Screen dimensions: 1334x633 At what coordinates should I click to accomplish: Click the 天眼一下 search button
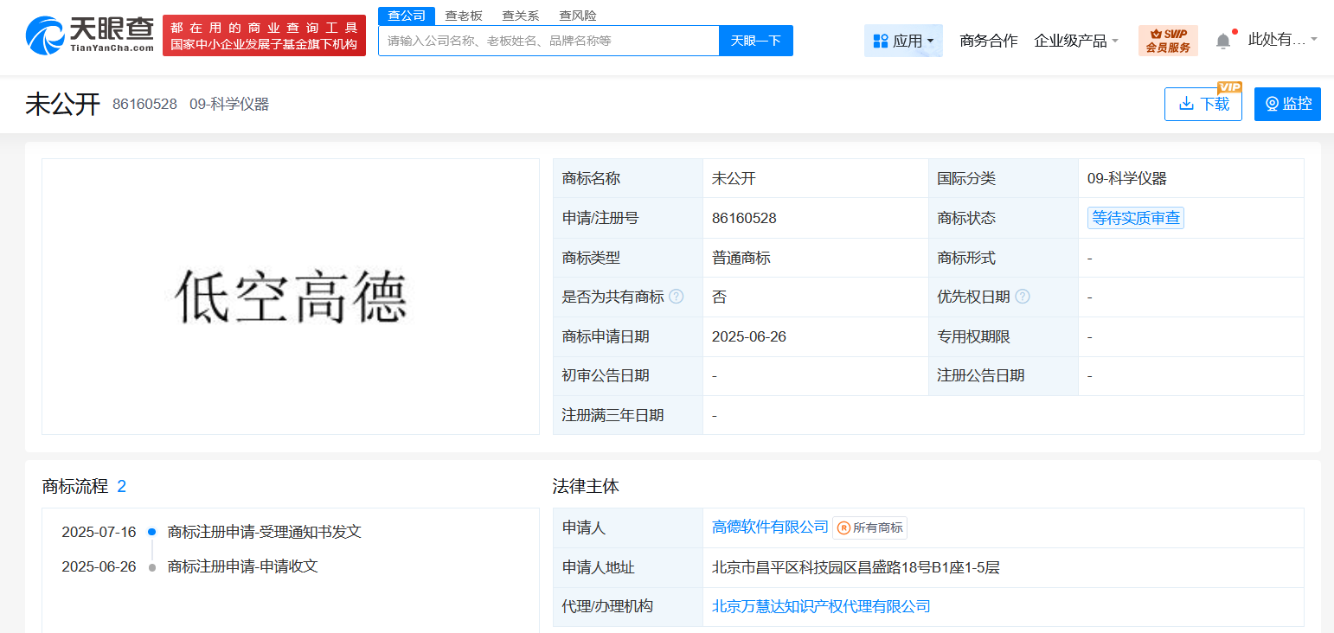pos(756,41)
